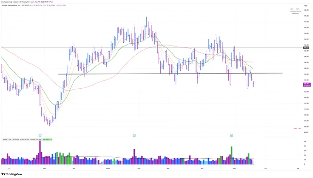The image size is (313, 178).
Task: Click the 3M volume axis label
Action: pos(305,151)
